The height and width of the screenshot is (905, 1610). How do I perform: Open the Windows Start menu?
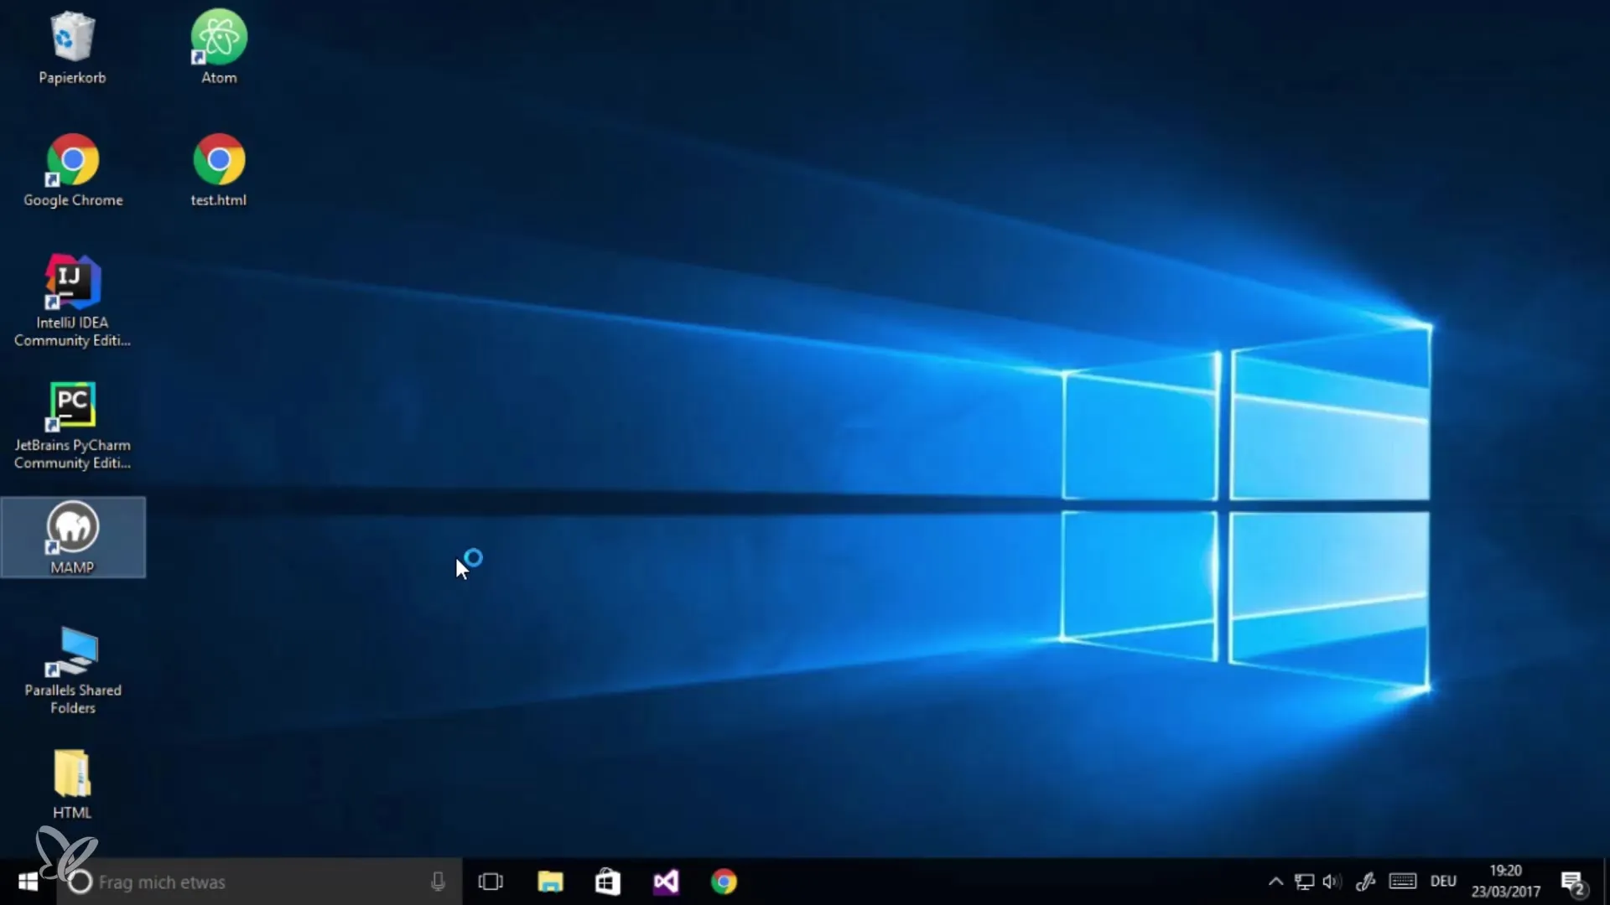(28, 882)
